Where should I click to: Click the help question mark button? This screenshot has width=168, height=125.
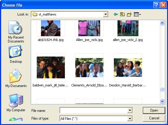[x=156, y=5]
